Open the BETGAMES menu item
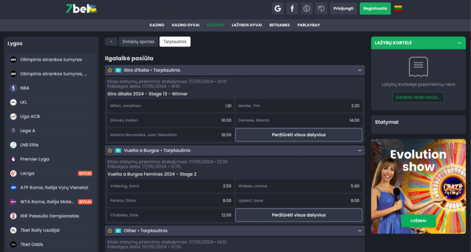 point(279,25)
